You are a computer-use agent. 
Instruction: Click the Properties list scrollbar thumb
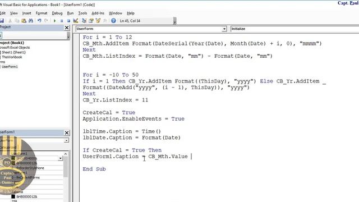pyautogui.click(x=66, y=167)
